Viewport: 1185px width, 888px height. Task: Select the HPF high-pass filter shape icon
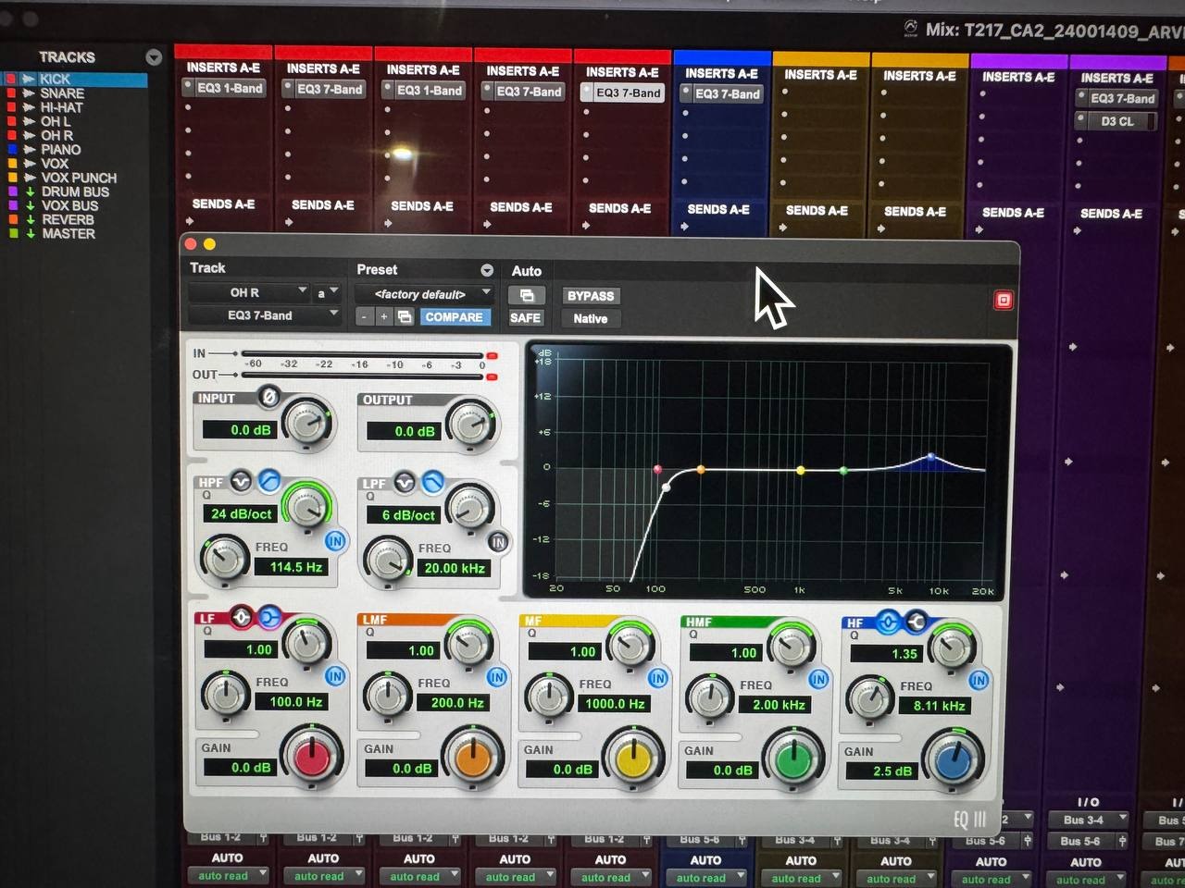(x=269, y=480)
